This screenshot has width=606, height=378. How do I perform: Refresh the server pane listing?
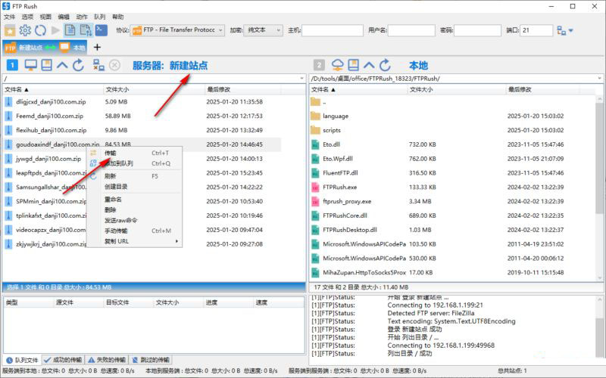78,65
